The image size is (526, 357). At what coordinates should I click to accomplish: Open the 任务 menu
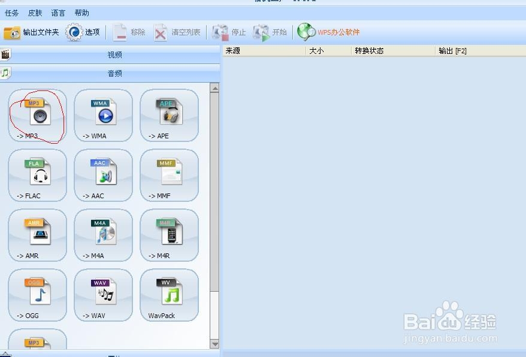pyautogui.click(x=11, y=13)
